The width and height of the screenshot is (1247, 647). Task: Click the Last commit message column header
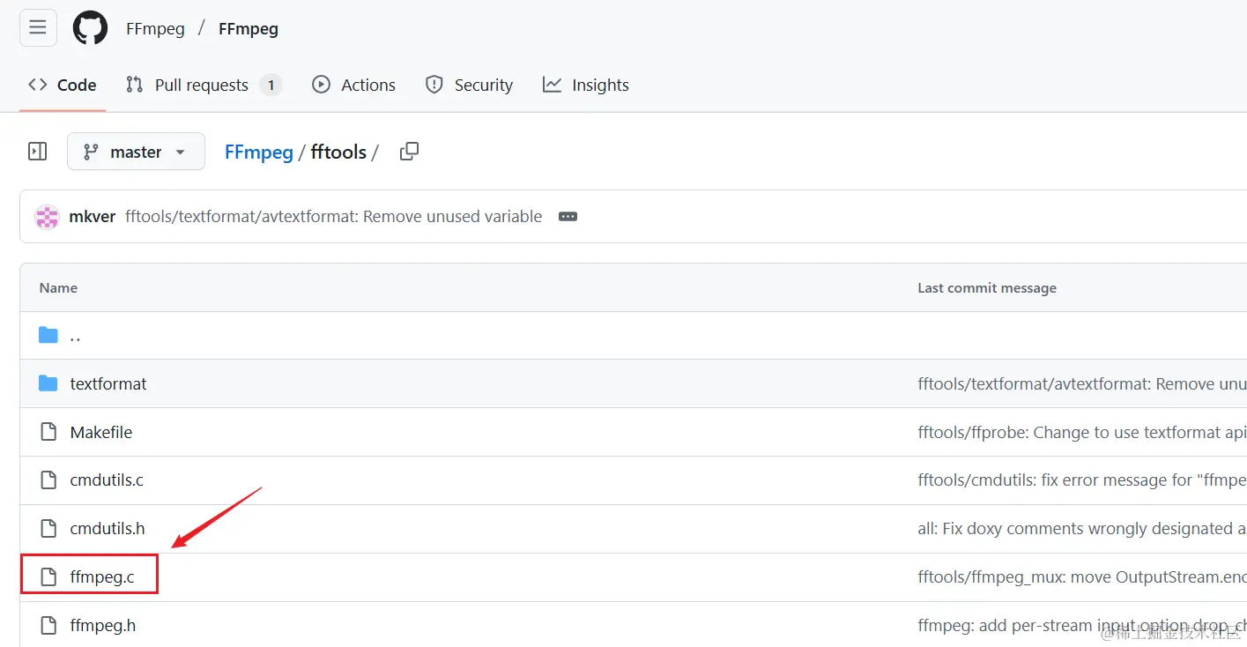[x=987, y=287]
